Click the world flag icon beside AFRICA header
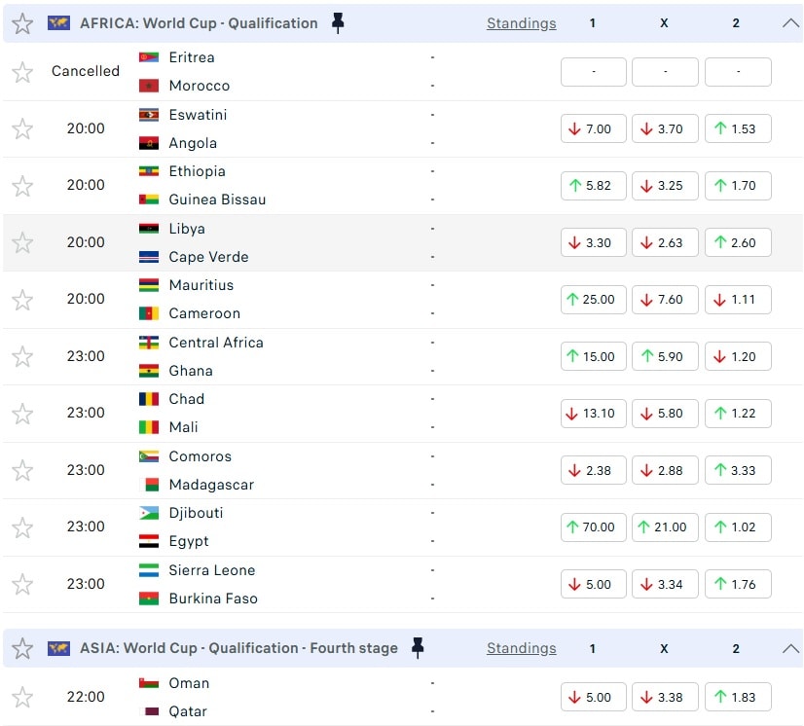The image size is (804, 726). [58, 23]
